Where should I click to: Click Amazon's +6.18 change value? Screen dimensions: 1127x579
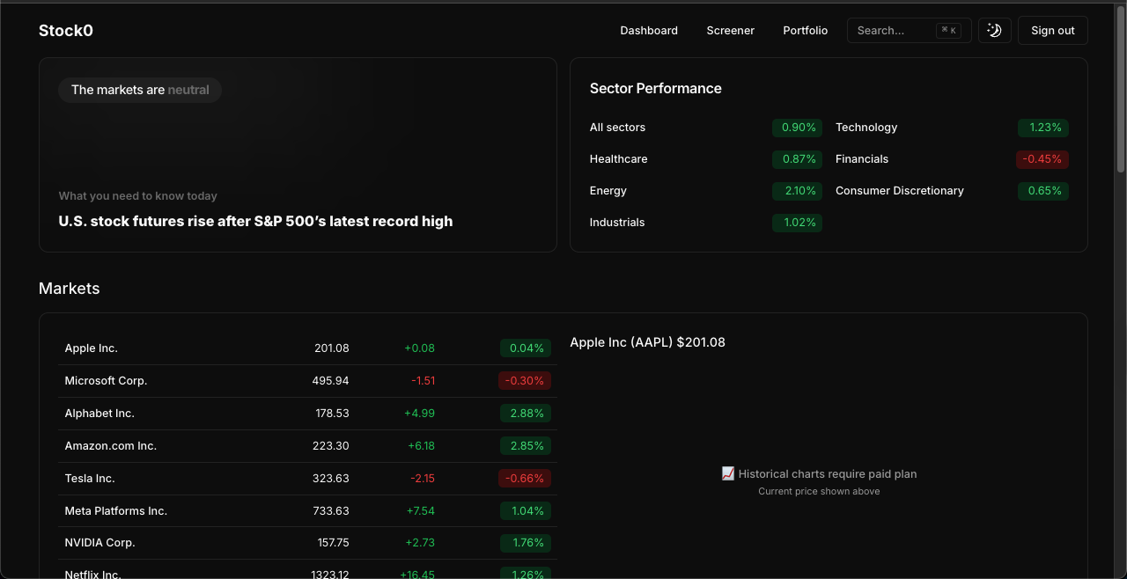tap(421, 446)
